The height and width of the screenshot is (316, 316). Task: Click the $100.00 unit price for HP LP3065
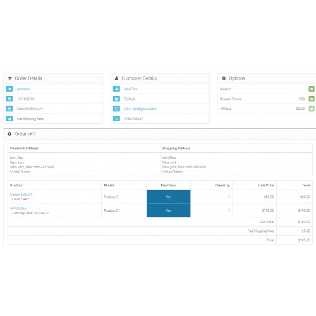point(268,210)
